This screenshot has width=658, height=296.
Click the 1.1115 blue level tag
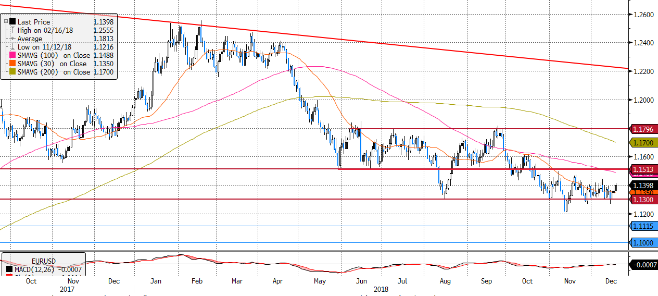644,226
